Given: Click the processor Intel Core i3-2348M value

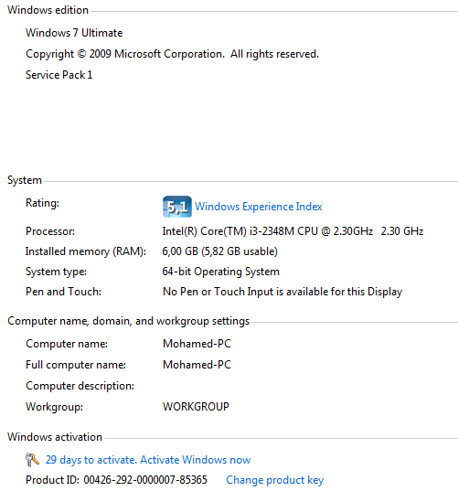Looking at the screenshot, I should (x=293, y=231).
